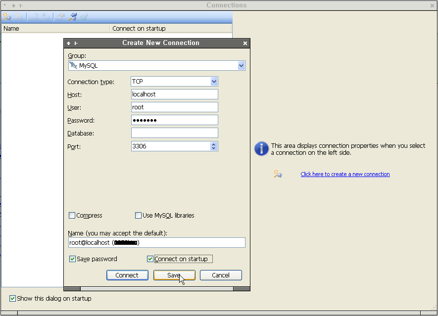This screenshot has height=316, width=438.
Task: Focus the User field containing root
Action: [175, 107]
